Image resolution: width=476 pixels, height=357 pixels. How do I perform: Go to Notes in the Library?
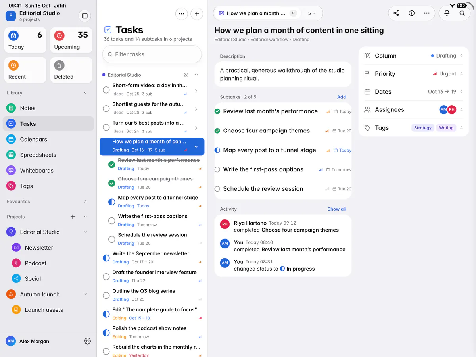click(x=48, y=108)
